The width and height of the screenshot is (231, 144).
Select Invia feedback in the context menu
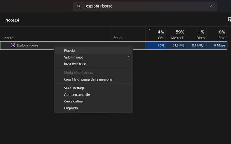[94, 64]
